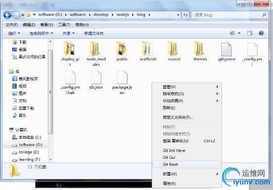Click the blue help icon
This screenshot has height=190, width=273.
261,33
